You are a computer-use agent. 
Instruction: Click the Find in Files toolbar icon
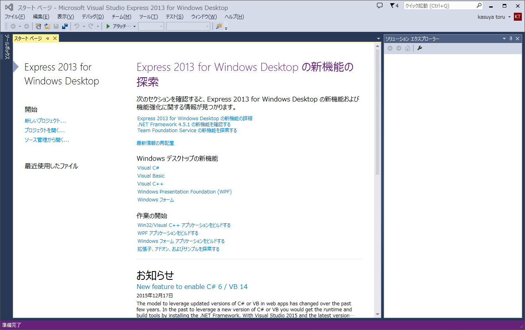[219, 26]
